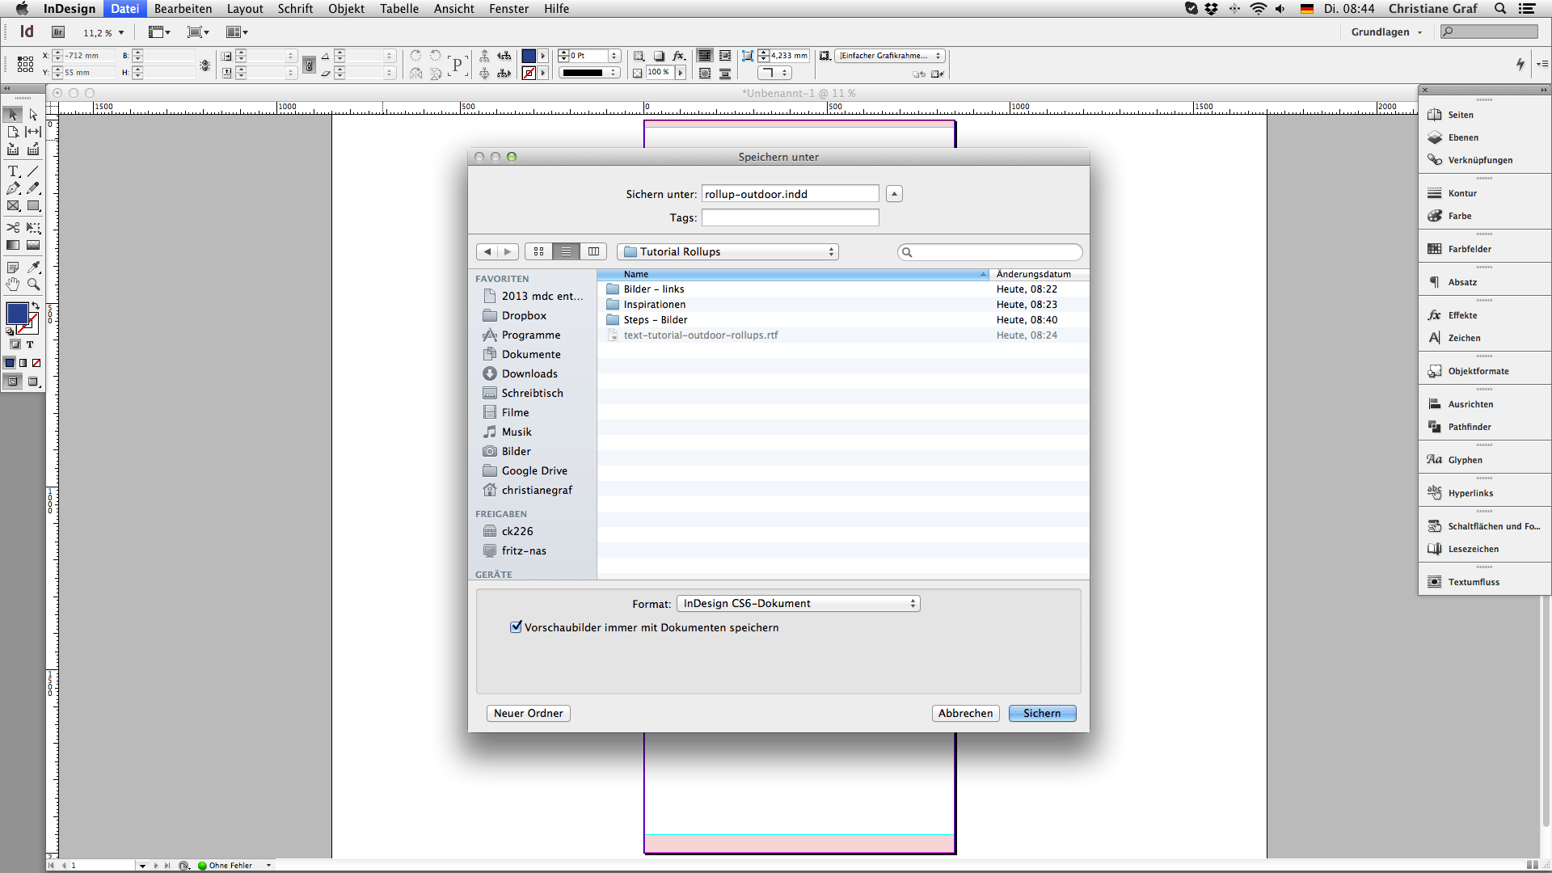Select the Type tool
This screenshot has height=873, width=1552.
(13, 171)
